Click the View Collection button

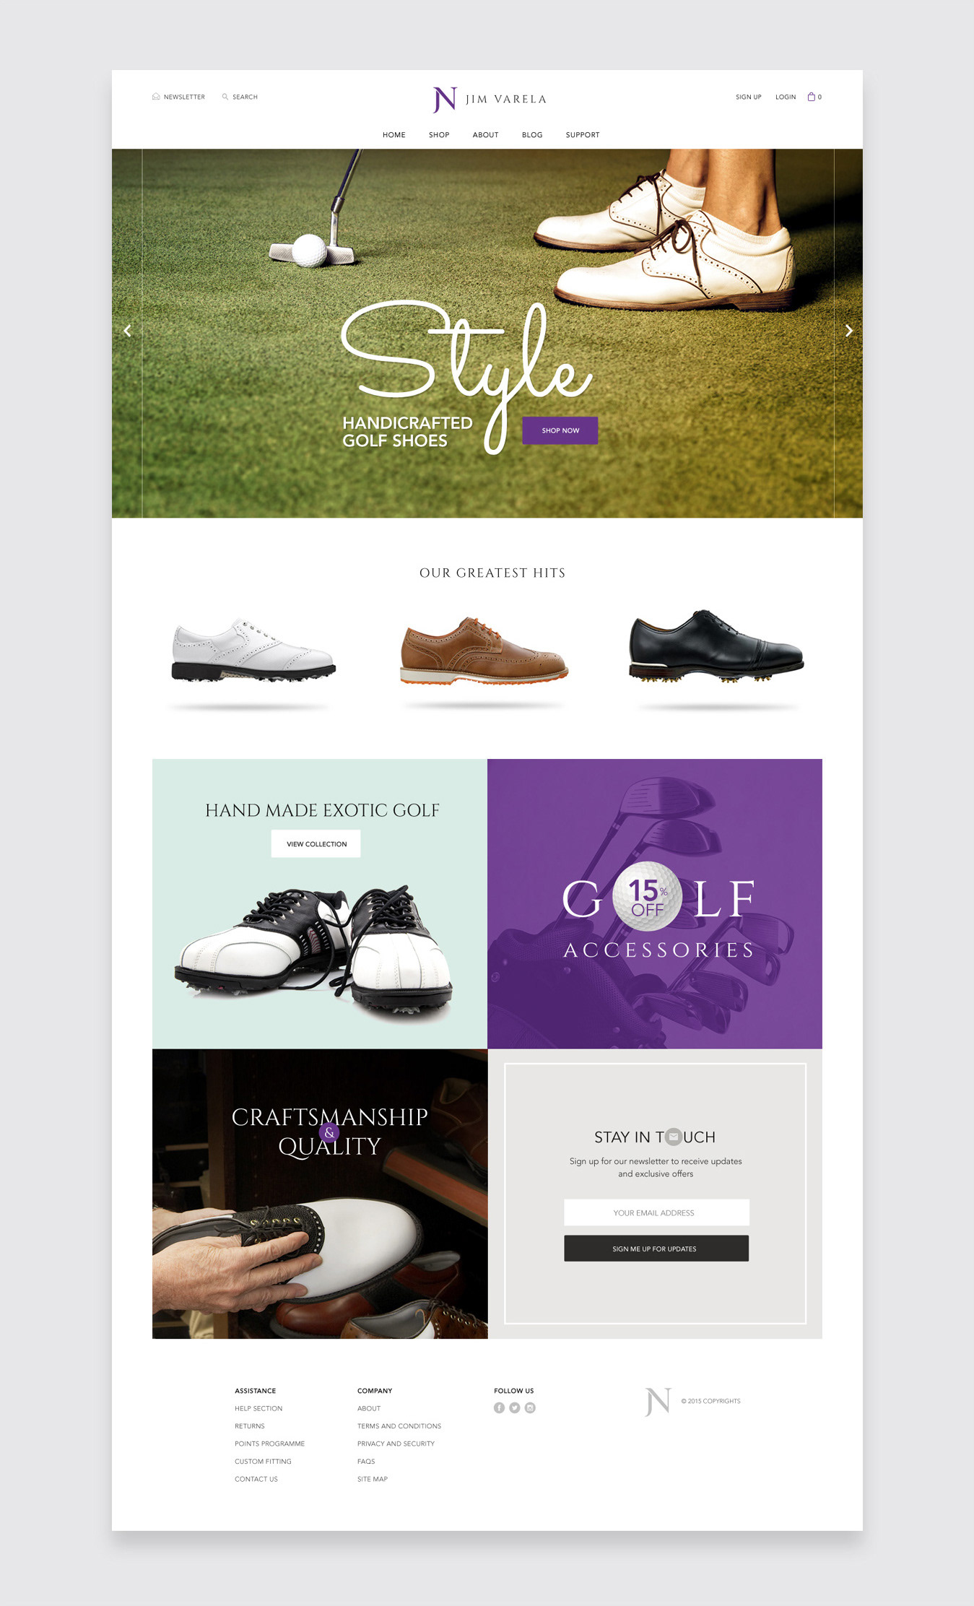pyautogui.click(x=316, y=843)
